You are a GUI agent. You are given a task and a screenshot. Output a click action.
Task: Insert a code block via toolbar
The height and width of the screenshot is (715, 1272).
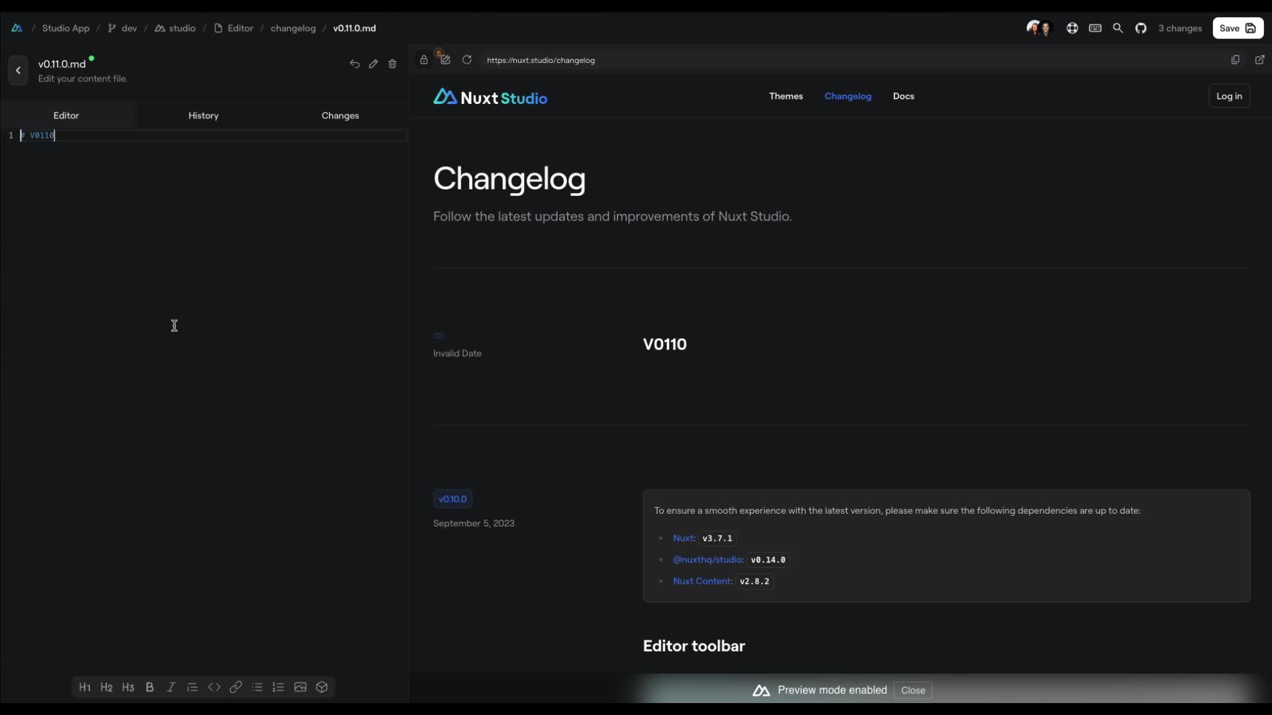[x=214, y=687]
